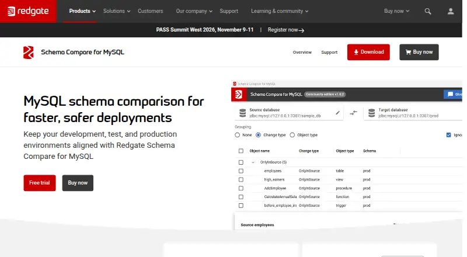The height and width of the screenshot is (257, 467).
Task: Tick the checkbox for CalculateAnnualSala row
Action: click(241, 197)
